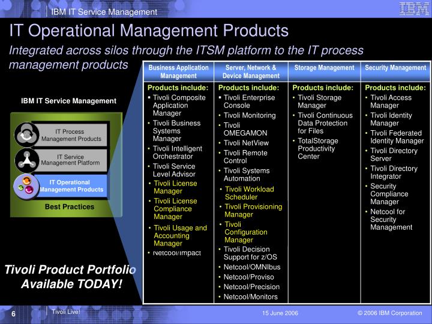Click the Server, Network & Device Management header

(x=251, y=71)
